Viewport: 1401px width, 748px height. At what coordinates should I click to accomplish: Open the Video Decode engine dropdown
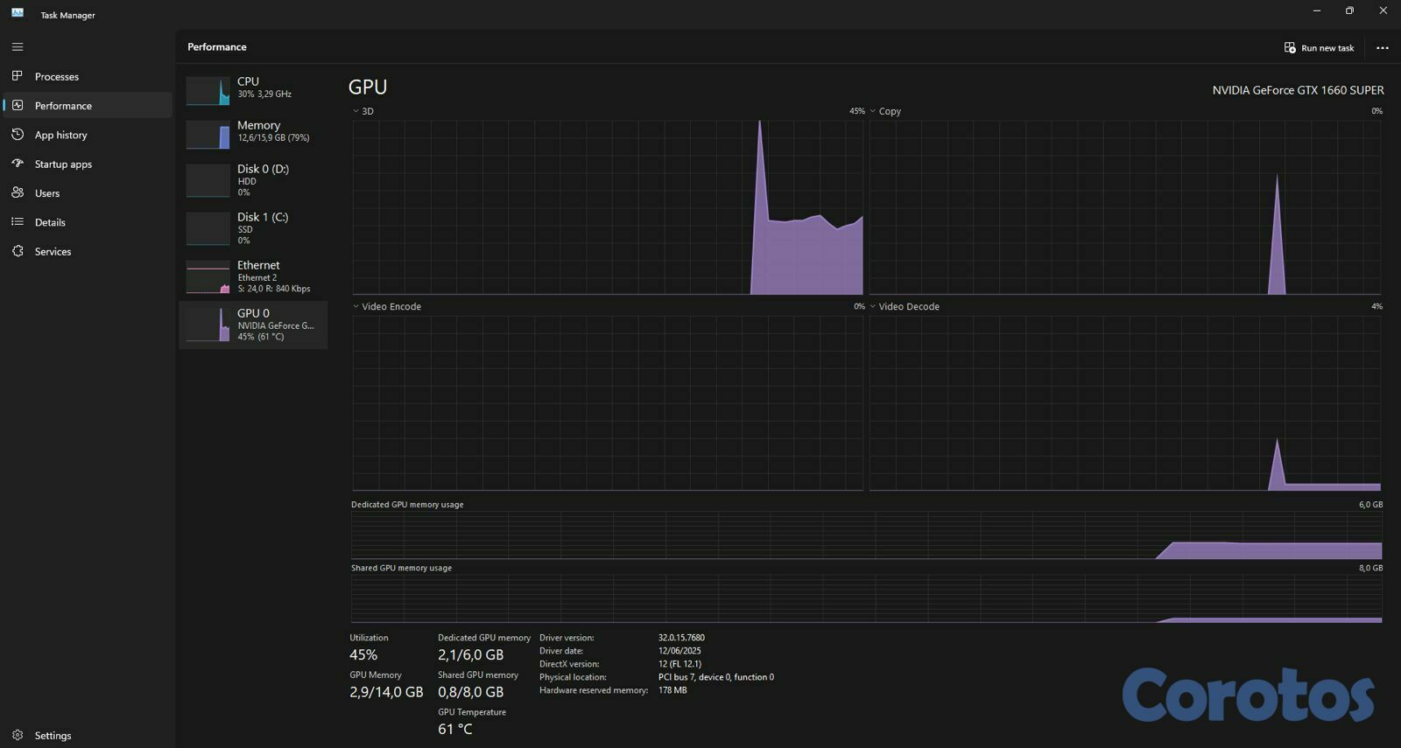(873, 306)
